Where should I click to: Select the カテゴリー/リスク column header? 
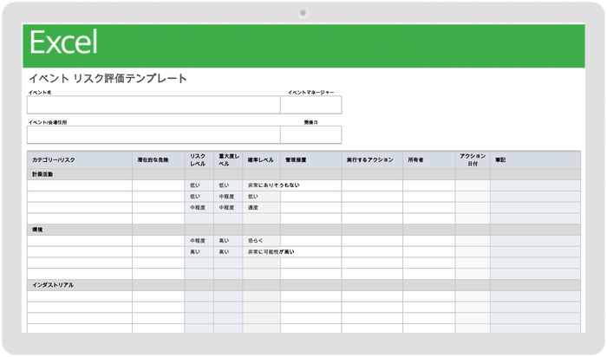tap(80, 159)
